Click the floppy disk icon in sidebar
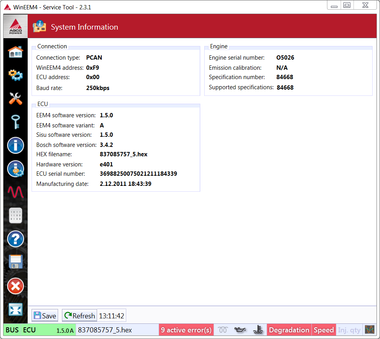Viewport: 380px width, 339px height. click(16, 262)
